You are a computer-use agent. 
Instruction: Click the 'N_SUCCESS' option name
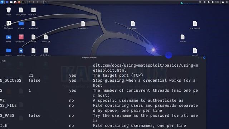tap(11, 80)
